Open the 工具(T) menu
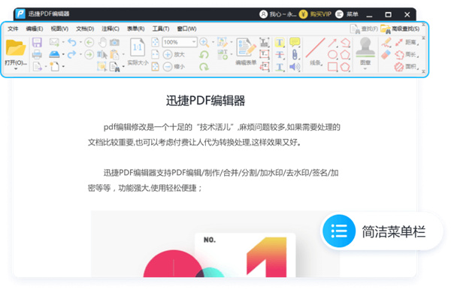The width and height of the screenshot is (451, 290). (x=161, y=29)
